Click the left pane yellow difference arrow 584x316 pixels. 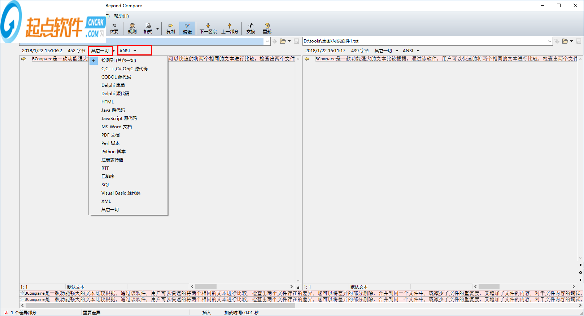click(23, 59)
